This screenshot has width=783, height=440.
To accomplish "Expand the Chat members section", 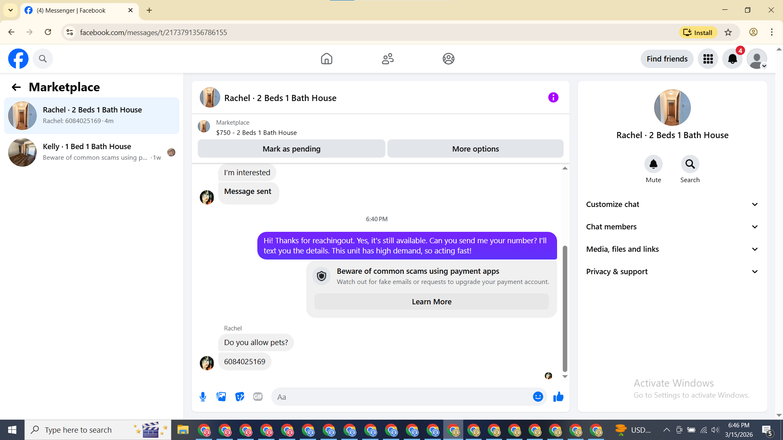I will point(672,227).
